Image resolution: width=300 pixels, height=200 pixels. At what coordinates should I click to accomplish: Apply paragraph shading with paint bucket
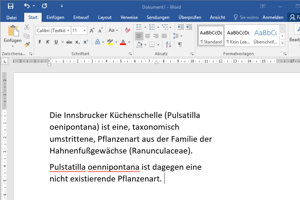139,45
